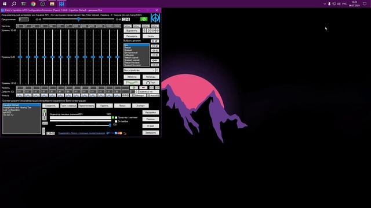
Task: Click the 1000 Hz frequency field
Action: tap(77, 26)
